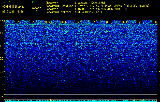
Task: Click the HROFFT 1.00 title text
Action: click(20, 2)
